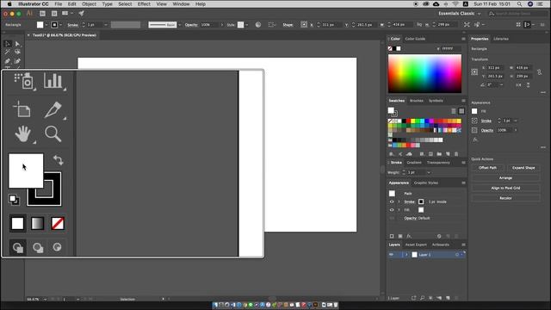Screen dimensions: 551x310
Task: Click the Swap Fill and Stroke arrows
Action: tap(59, 160)
